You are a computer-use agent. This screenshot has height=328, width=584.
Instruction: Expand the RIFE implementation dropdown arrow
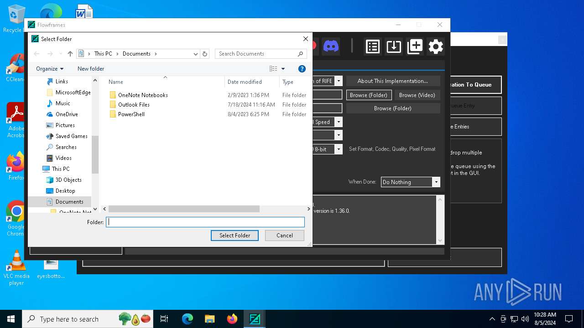click(x=339, y=81)
